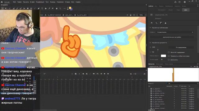Toggle the Onion Skin icon
199x111 pixels.
tap(83, 74)
